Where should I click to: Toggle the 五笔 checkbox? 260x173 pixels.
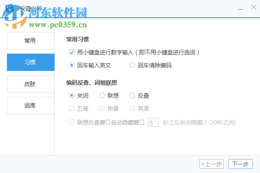[x=71, y=109]
